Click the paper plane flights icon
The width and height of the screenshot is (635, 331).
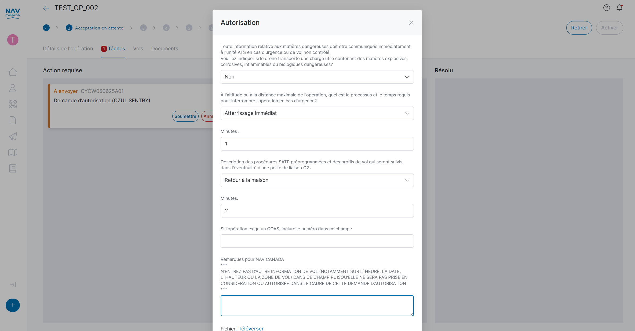pyautogui.click(x=13, y=136)
